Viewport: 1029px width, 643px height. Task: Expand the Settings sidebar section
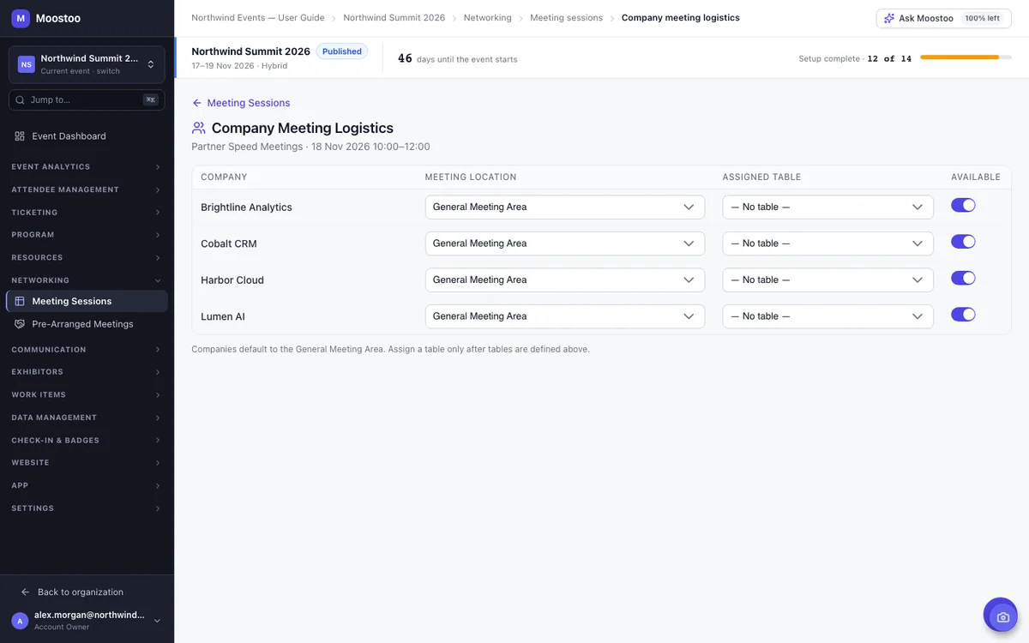[87, 508]
